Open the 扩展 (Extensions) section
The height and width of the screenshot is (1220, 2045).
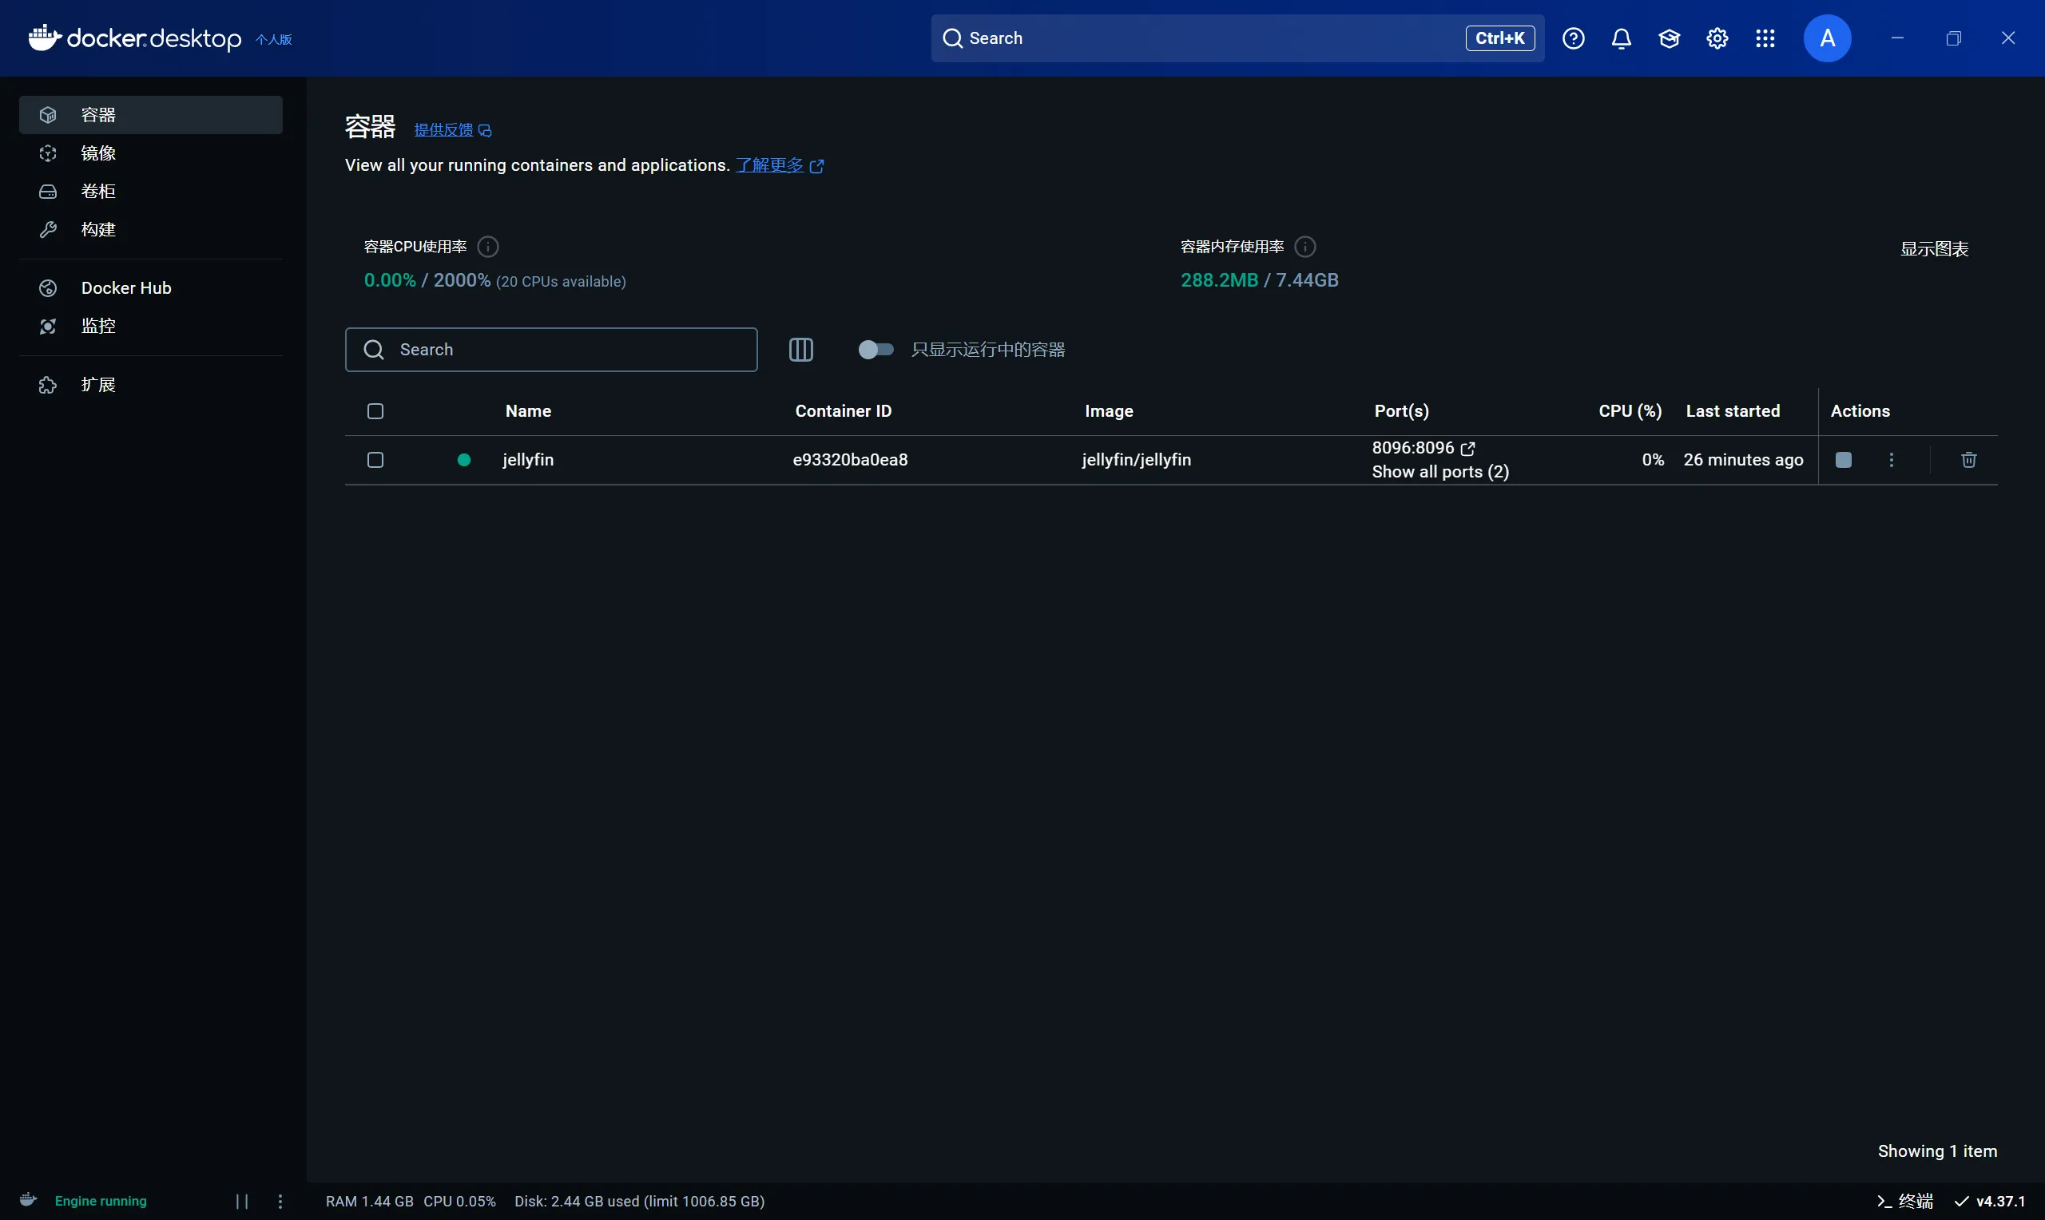tap(97, 384)
